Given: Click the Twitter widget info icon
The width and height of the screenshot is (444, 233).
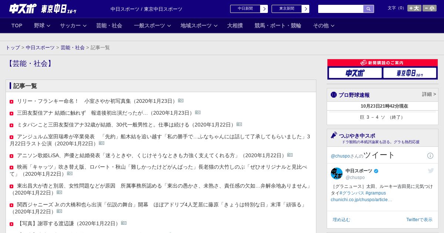Looking at the screenshot, I should coord(430,156).
